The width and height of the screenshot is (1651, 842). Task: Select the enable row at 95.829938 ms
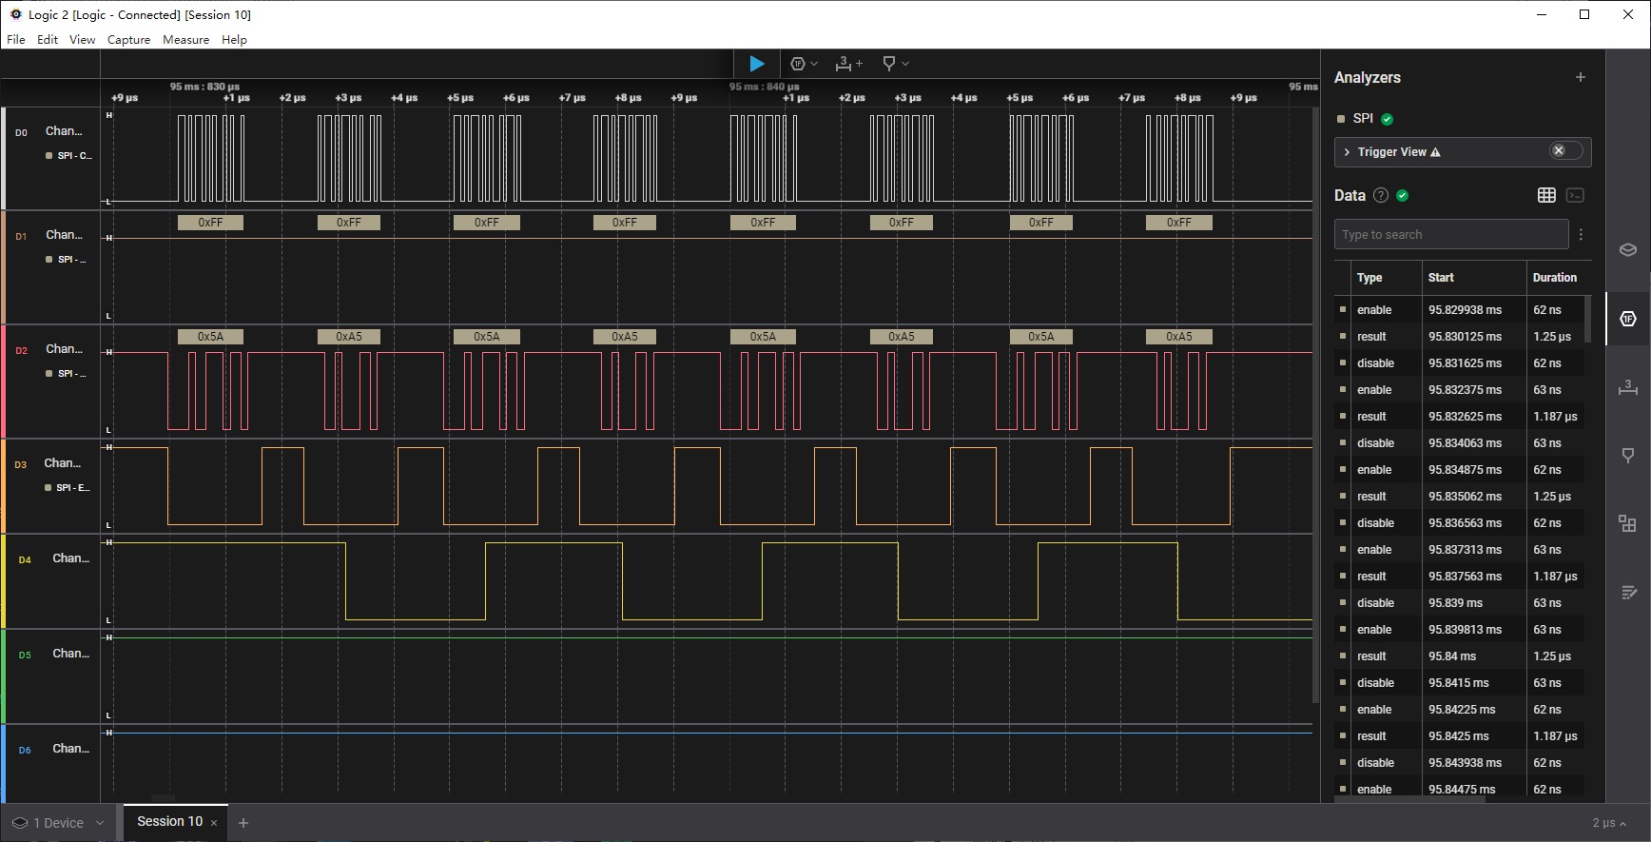pos(1459,310)
